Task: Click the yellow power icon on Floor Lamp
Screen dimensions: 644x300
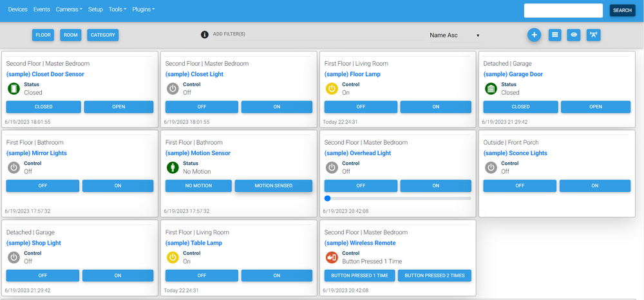Action: 332,89
